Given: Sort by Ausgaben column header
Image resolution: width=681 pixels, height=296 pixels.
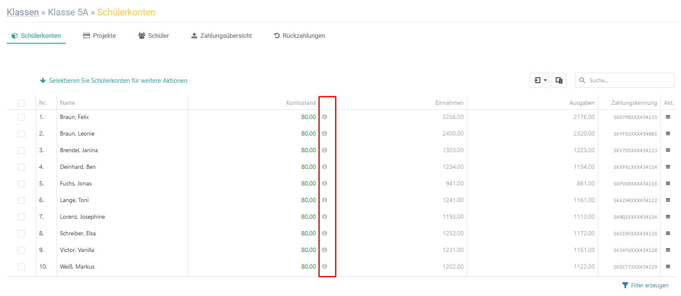Looking at the screenshot, I should [582, 103].
